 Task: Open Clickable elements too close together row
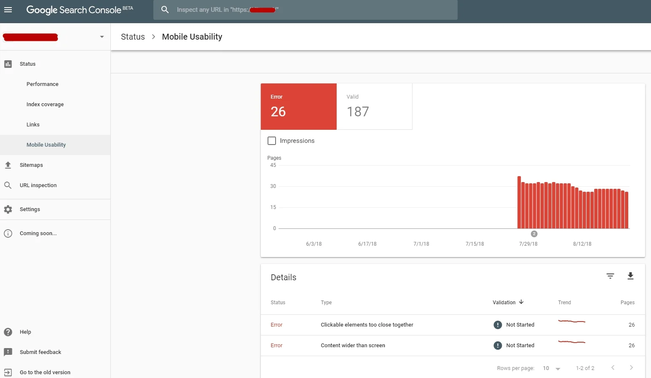pyautogui.click(x=453, y=325)
